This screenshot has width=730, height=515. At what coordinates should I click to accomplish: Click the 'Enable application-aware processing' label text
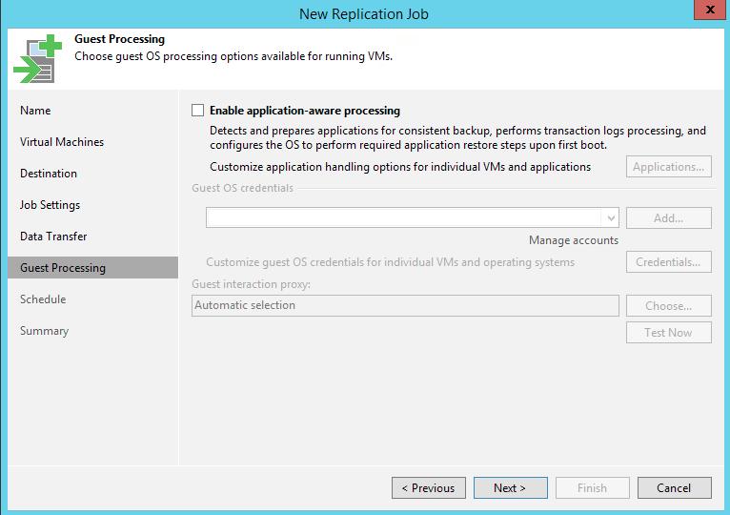click(305, 111)
